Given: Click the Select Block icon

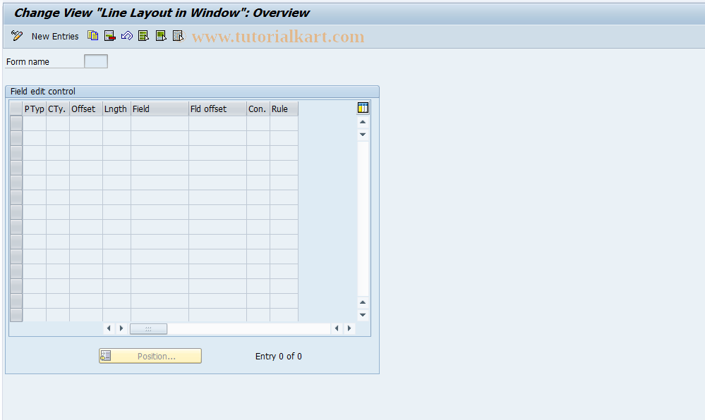Looking at the screenshot, I should 161,36.
